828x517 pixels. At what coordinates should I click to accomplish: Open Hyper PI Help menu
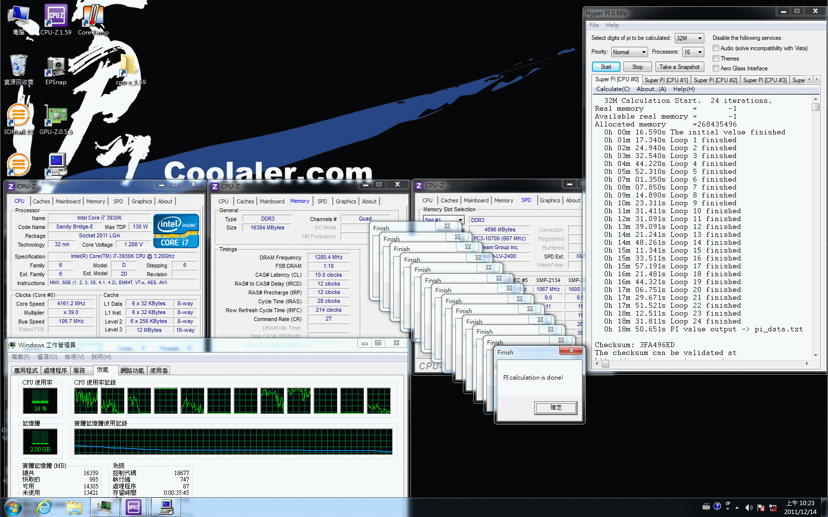pyautogui.click(x=612, y=25)
